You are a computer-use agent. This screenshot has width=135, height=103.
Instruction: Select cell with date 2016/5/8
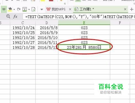47,28
